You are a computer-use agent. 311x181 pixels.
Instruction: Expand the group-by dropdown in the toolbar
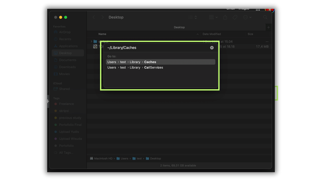[213, 17]
